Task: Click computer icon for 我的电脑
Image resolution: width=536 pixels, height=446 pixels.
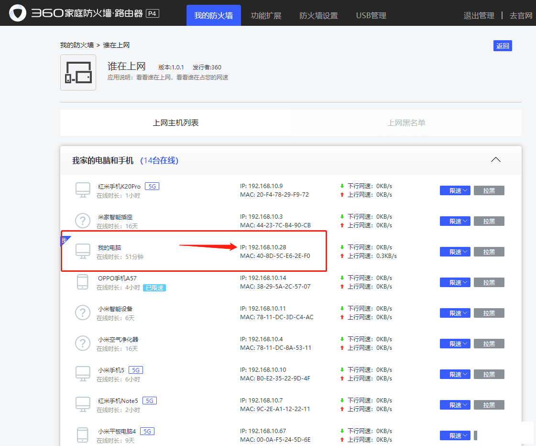Action: tap(83, 251)
